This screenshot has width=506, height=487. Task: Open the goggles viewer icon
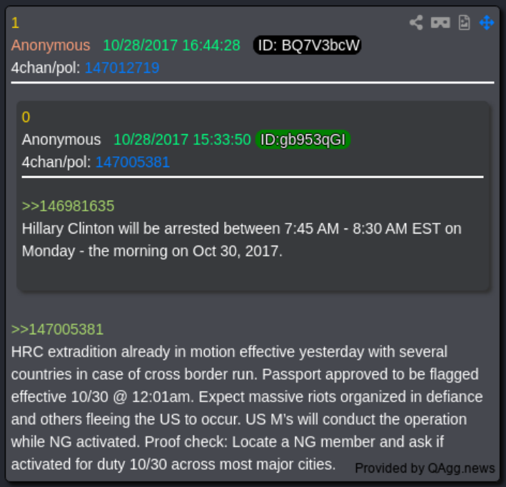(x=440, y=23)
